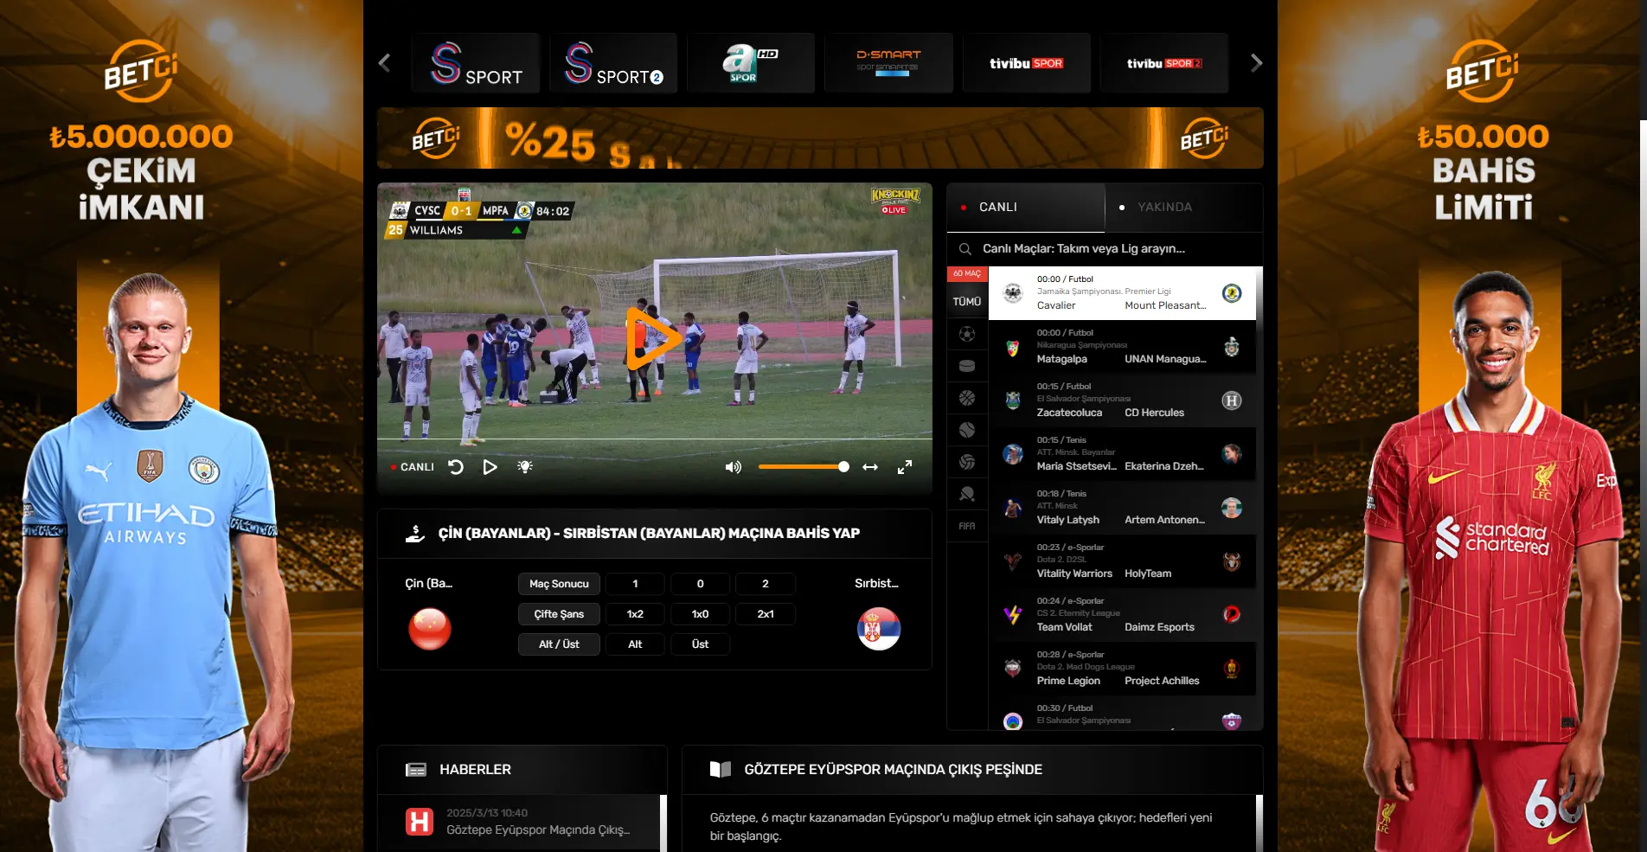Mute the video player sound
Viewport: 1647px width, 852px height.
[x=734, y=466]
